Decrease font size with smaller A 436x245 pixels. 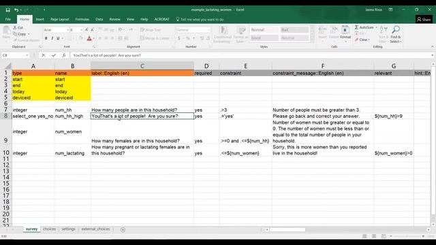(93, 30)
